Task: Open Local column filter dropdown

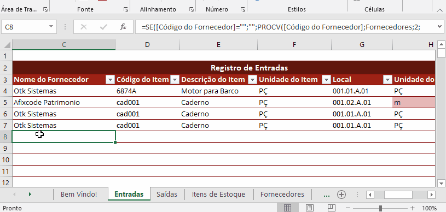Action: coord(387,80)
